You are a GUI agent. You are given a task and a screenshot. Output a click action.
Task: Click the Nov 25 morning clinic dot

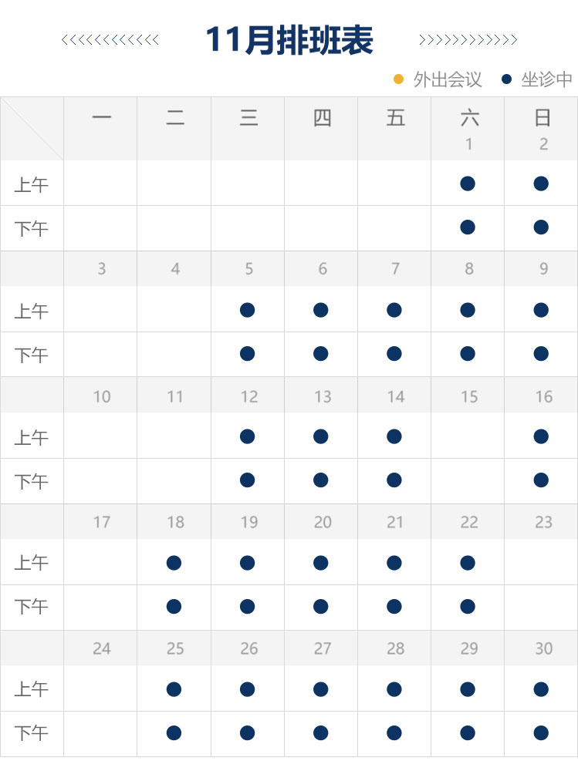point(174,689)
